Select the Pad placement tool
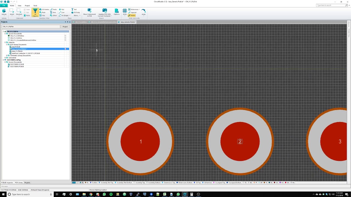Image resolution: width=351 pixels, height=197 pixels. [x=62, y=10]
